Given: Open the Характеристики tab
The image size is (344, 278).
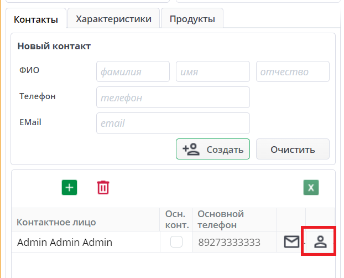Looking at the screenshot, I should pyautogui.click(x=113, y=19).
